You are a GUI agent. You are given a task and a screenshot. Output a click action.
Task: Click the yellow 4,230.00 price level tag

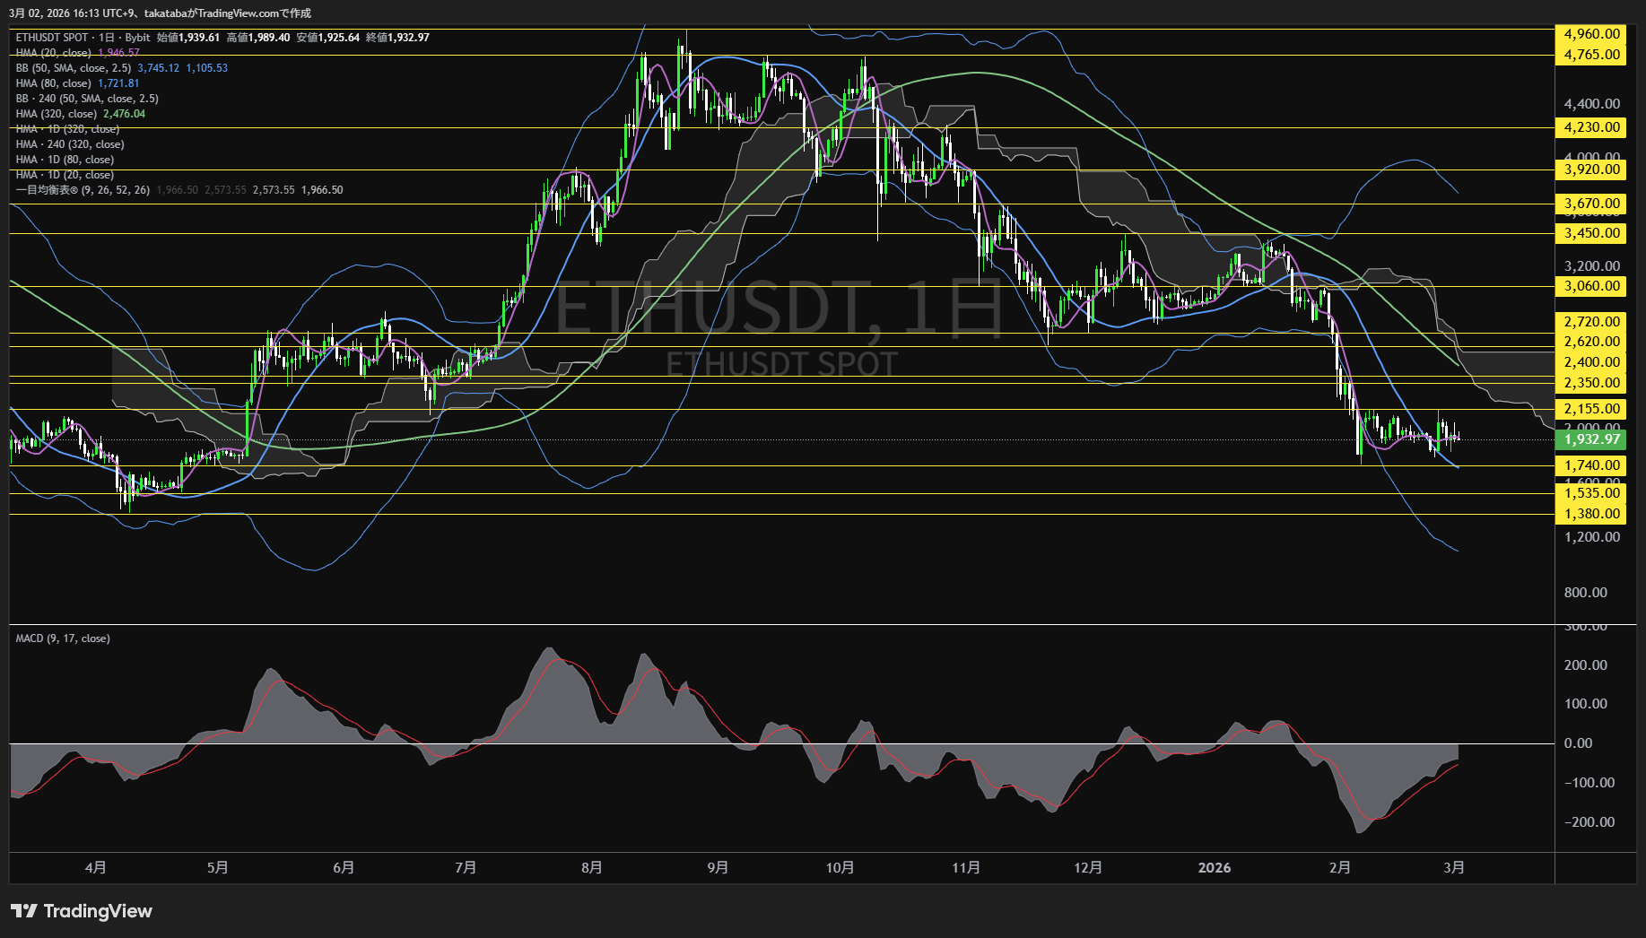(x=1591, y=127)
